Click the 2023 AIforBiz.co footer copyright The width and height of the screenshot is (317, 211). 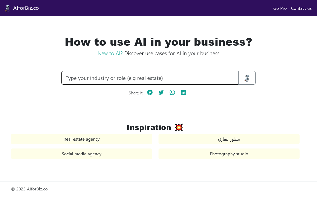29,189
